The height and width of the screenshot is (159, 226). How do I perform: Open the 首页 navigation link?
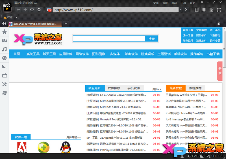[17, 54]
